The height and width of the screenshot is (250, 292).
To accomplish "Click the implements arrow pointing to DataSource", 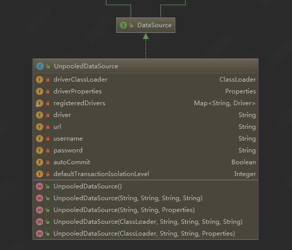I will point(145,46).
